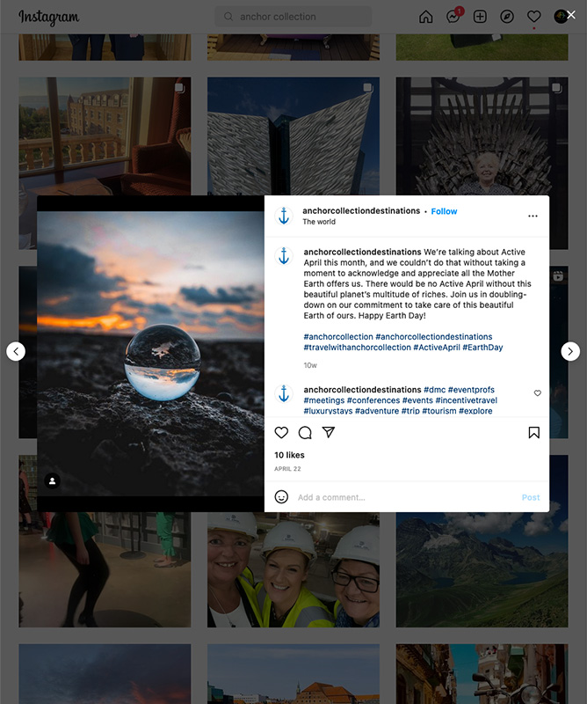Open the hard hats selfie thumbnail
Viewport: 587px width, 704px height.
[293, 569]
